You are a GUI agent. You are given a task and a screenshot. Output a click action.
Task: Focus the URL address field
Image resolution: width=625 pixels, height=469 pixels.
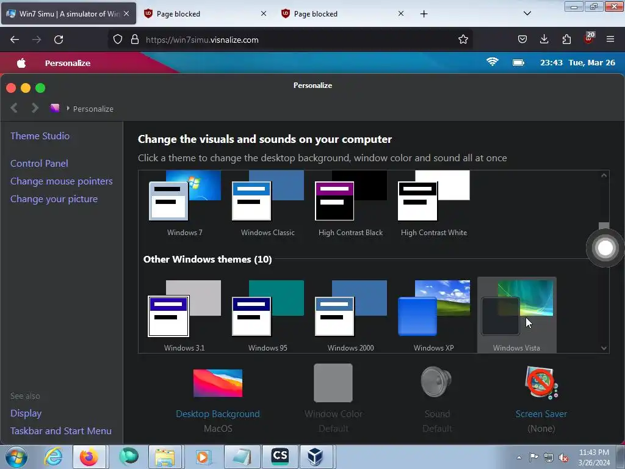[x=290, y=40]
